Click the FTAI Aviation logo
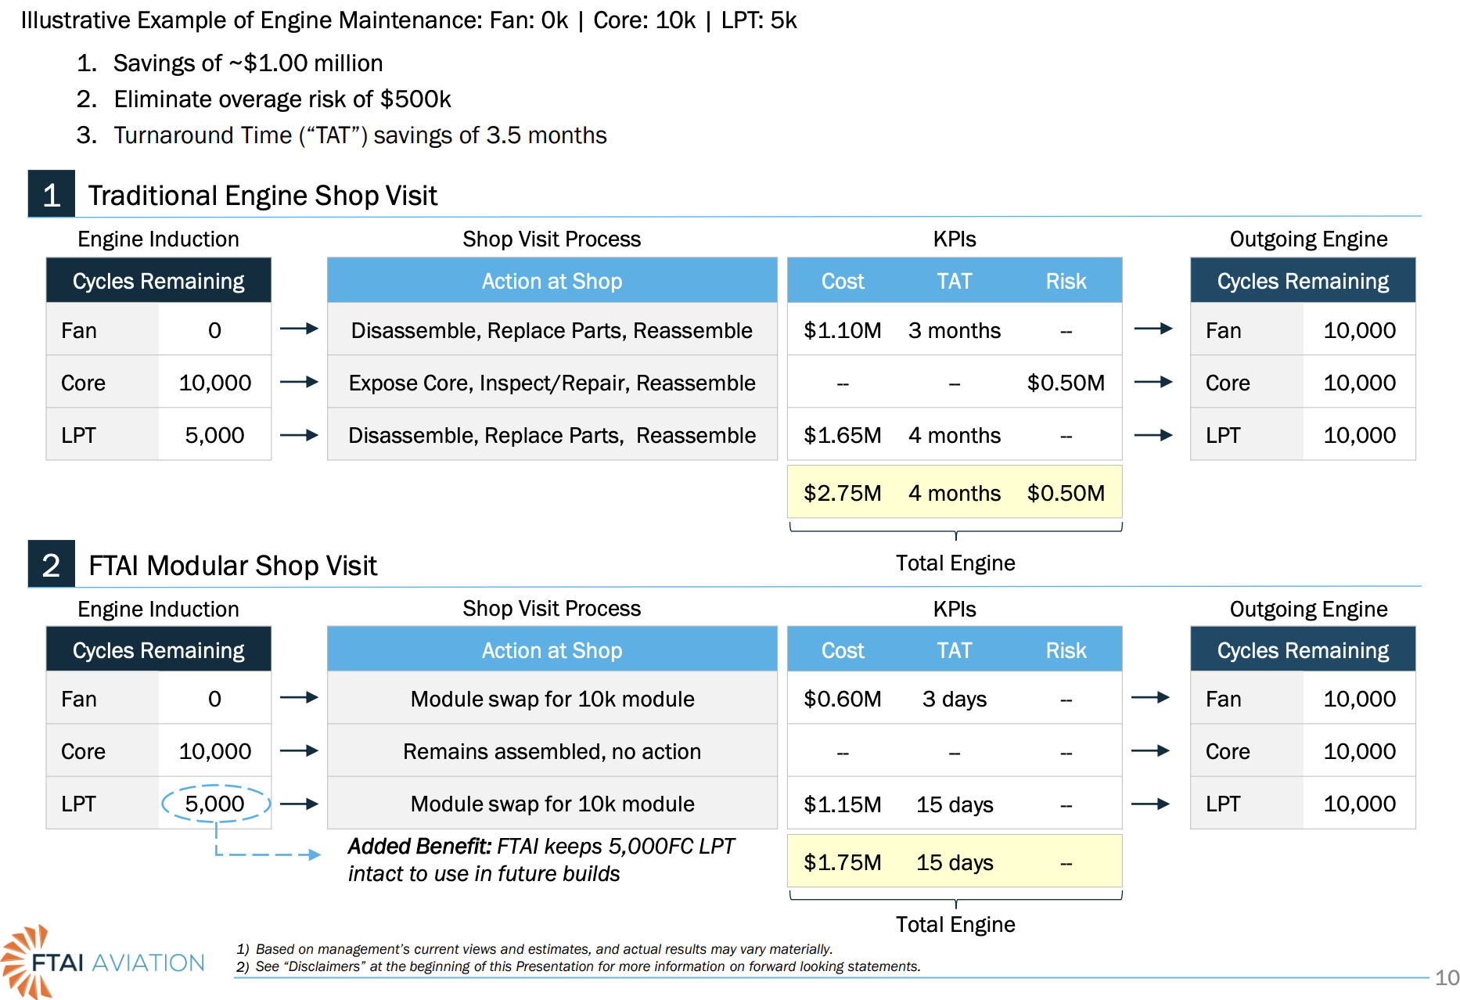 coord(103,962)
